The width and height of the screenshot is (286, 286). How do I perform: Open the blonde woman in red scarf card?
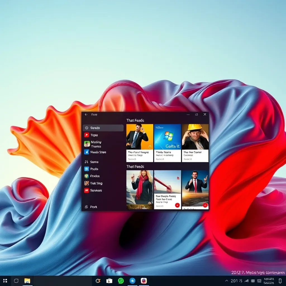point(140,190)
